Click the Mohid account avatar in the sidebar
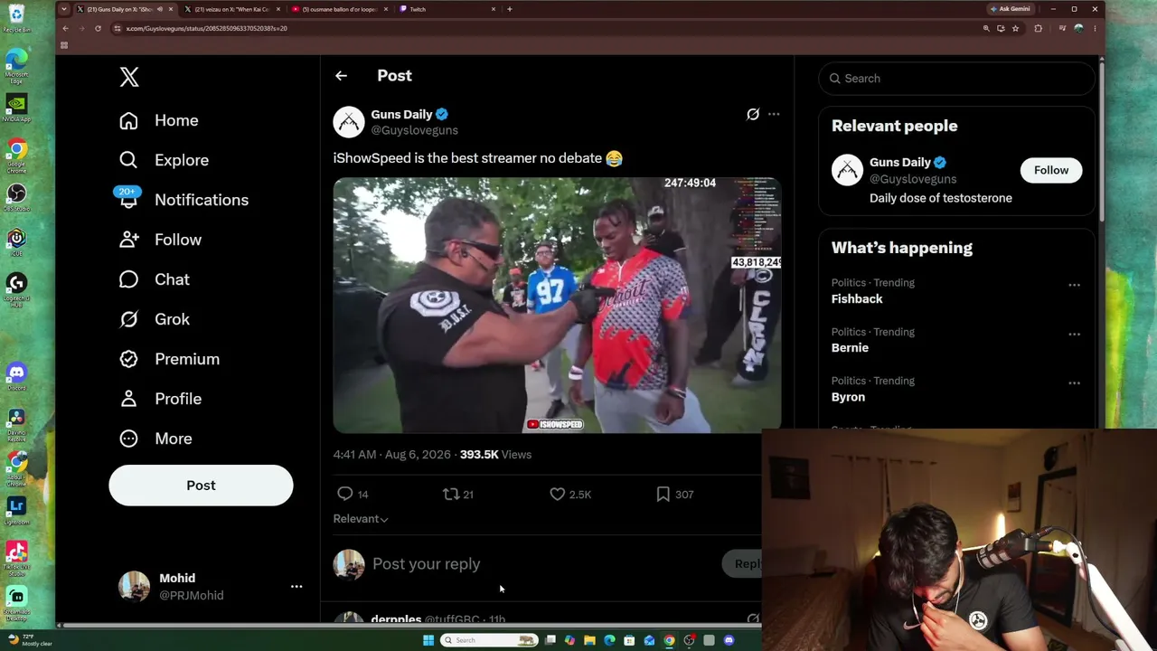This screenshot has height=651, width=1157. pyautogui.click(x=135, y=587)
